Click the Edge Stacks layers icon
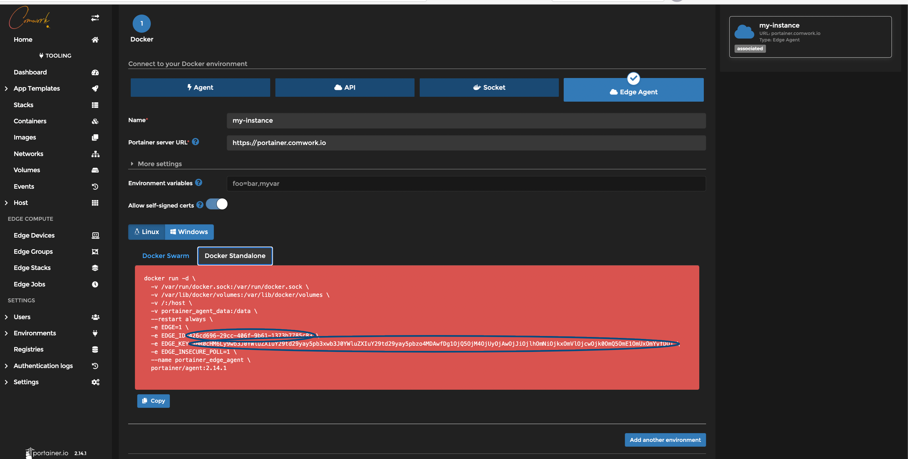 [x=95, y=268]
